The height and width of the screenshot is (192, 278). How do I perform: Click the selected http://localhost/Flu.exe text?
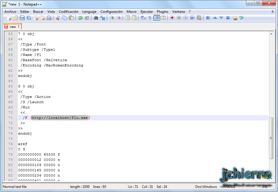[x=60, y=118]
